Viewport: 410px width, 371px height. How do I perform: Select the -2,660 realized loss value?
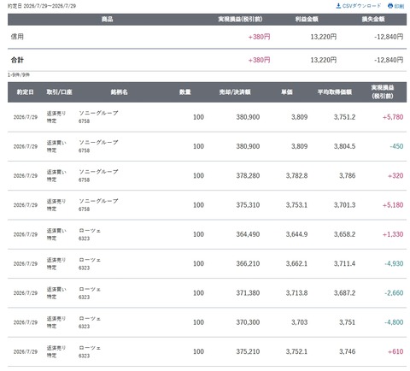click(394, 293)
